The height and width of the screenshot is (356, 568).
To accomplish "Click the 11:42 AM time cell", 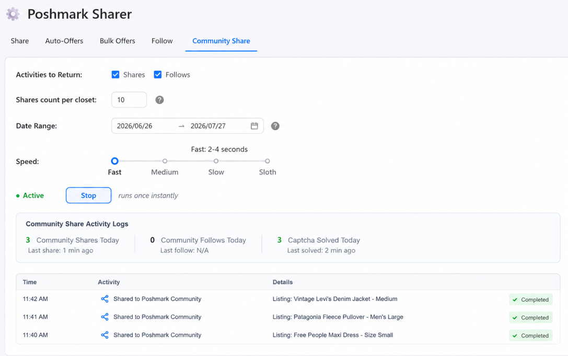I will (x=36, y=299).
